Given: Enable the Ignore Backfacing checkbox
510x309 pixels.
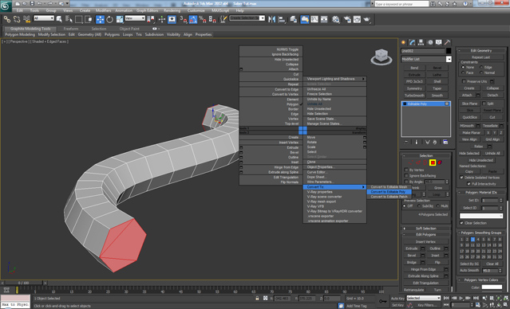Looking at the screenshot, I should (406, 175).
